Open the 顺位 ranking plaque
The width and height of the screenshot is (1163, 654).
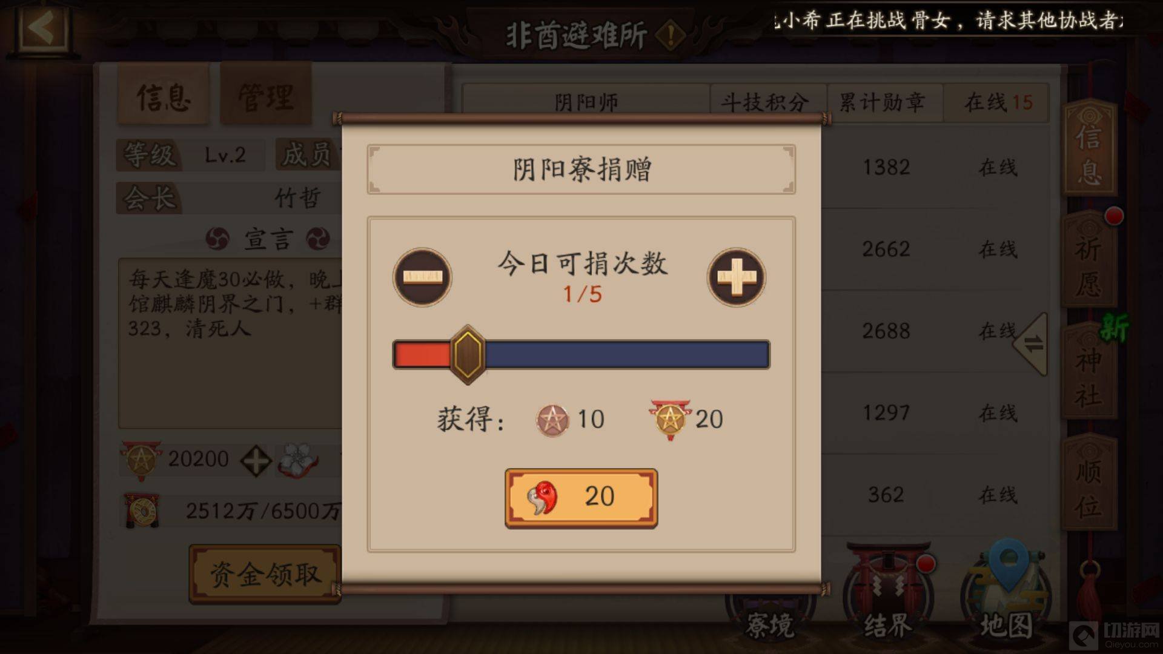(1089, 485)
